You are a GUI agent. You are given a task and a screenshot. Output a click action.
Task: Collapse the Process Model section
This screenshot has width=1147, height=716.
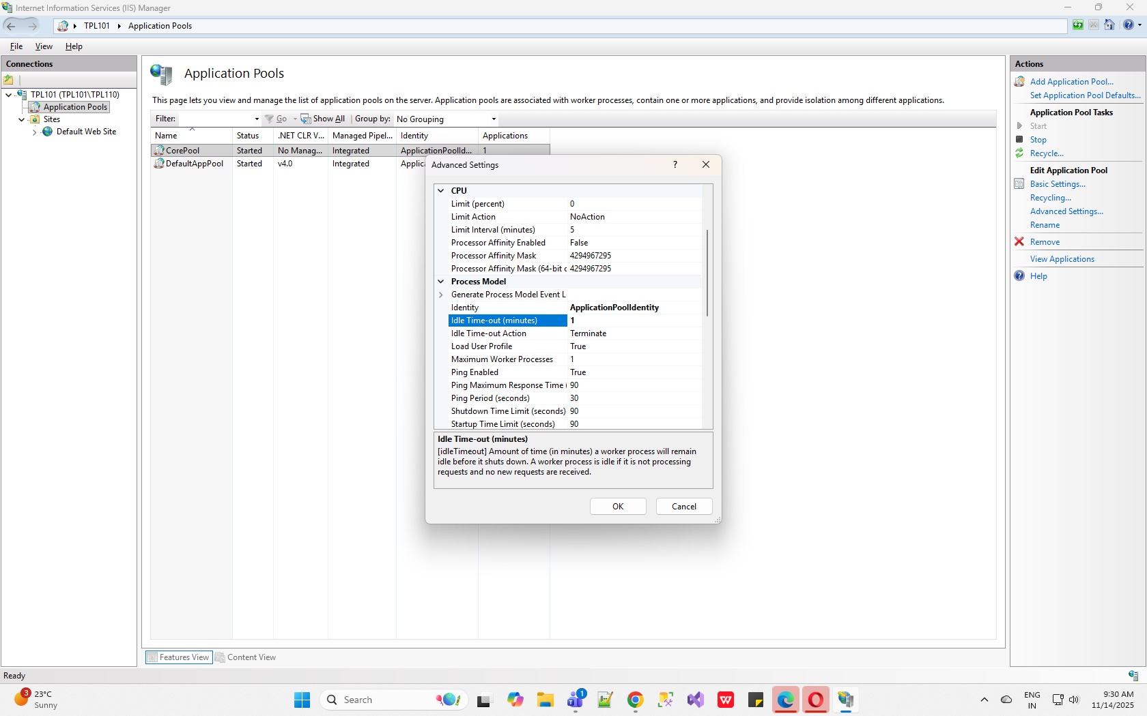(441, 282)
